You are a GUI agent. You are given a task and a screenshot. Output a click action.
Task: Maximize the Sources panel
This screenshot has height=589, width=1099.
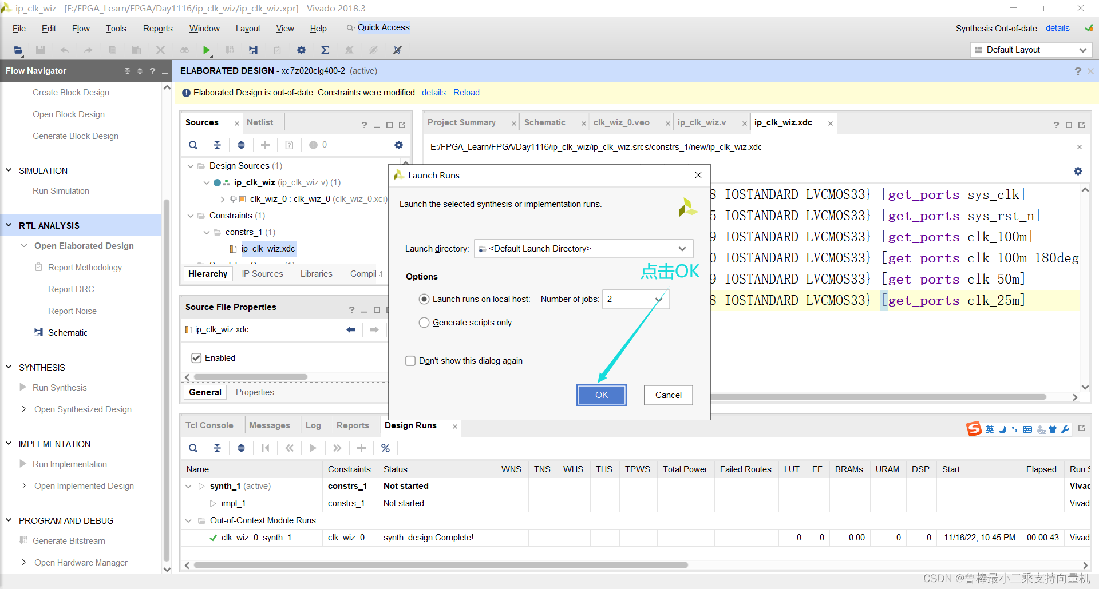[389, 125]
